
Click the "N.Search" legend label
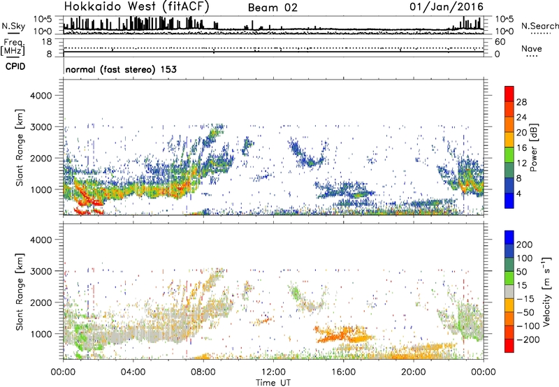[540, 26]
